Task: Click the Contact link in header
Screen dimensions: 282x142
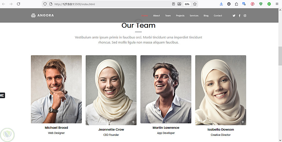Action: (x=218, y=16)
